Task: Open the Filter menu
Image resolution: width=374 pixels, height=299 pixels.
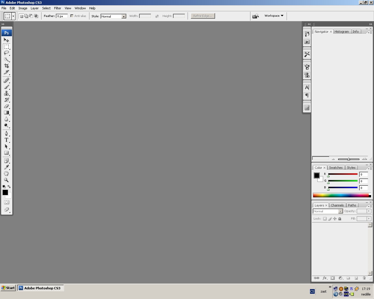Action: point(58,8)
